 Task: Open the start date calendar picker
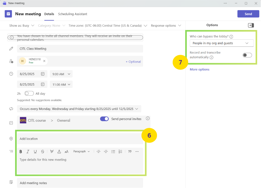(x=43, y=74)
